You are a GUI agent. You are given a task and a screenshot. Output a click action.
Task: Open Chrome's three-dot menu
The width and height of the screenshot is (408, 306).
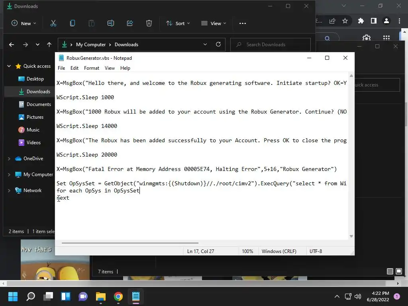pos(399,21)
